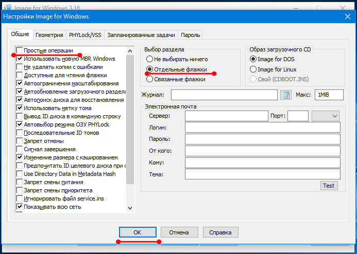Screen dimensions: 357x254
Task: Close the settings dialog with X
Action: pyautogui.click(x=347, y=16)
